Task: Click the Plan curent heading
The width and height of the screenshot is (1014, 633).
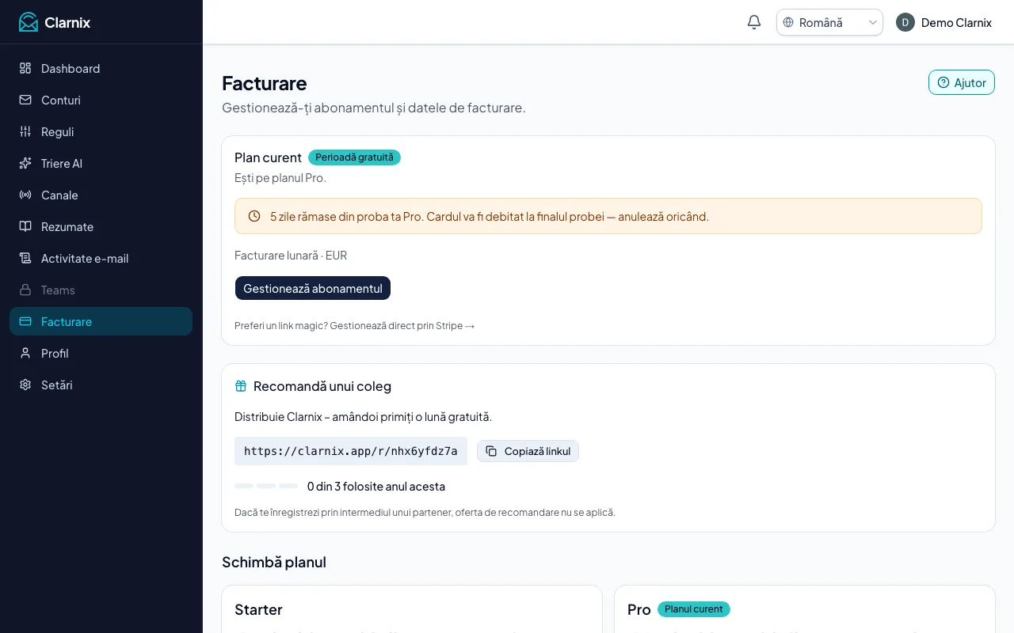Action: point(268,157)
